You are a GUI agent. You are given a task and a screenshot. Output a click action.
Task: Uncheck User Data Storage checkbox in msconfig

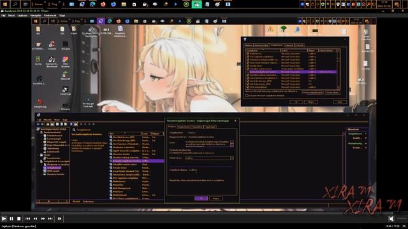248,81
